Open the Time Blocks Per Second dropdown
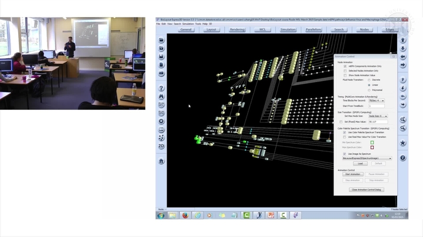Viewport: 423px width, 237px height. click(376, 100)
